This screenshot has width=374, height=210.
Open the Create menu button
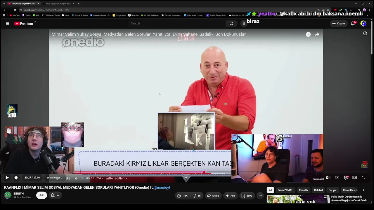click(x=338, y=24)
